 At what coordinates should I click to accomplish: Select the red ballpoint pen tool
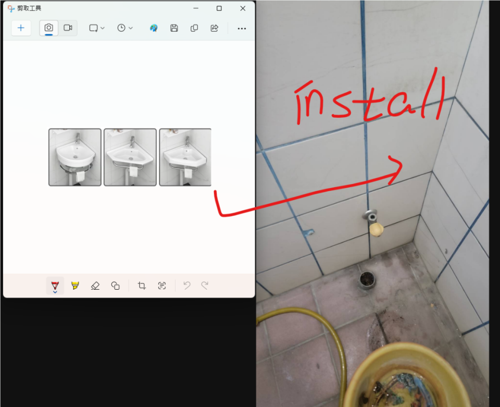(x=55, y=285)
